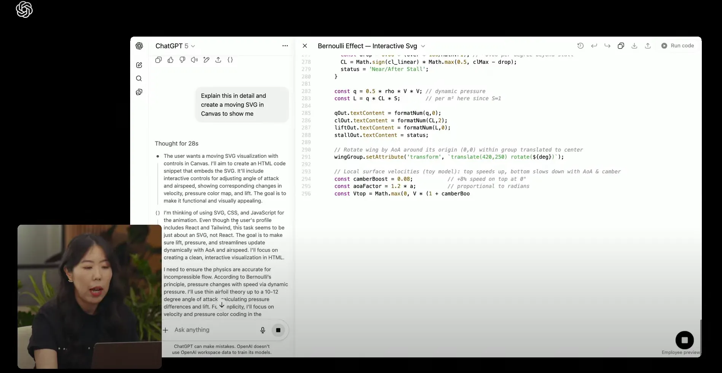Image resolution: width=722 pixels, height=373 pixels.
Task: Click the read aloud speaker icon
Action: (x=194, y=60)
